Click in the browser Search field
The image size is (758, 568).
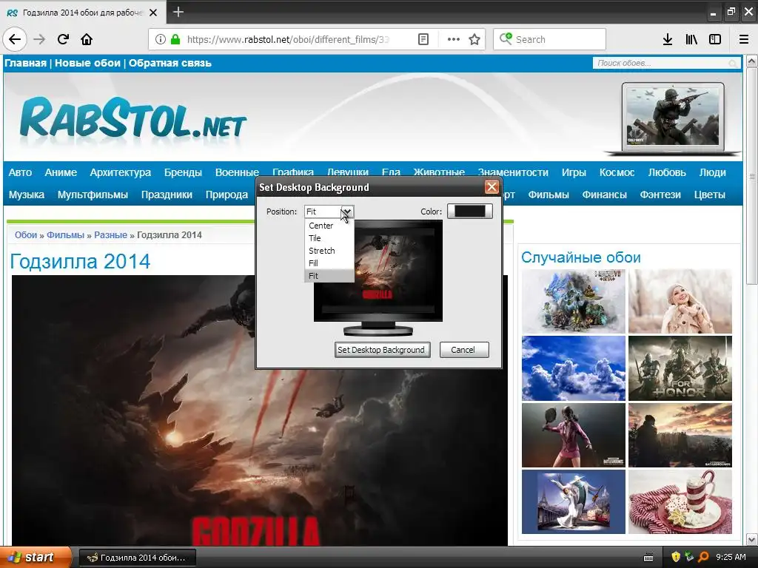pos(550,39)
